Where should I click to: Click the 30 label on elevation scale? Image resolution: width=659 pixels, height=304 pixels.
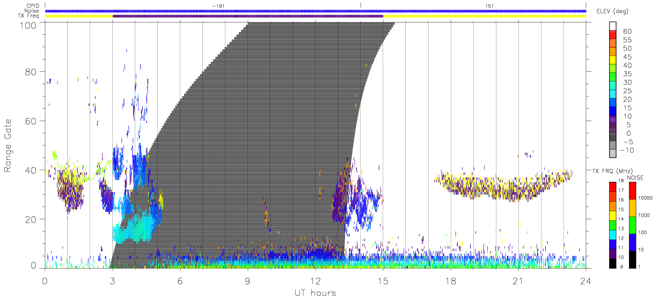[x=628, y=82]
